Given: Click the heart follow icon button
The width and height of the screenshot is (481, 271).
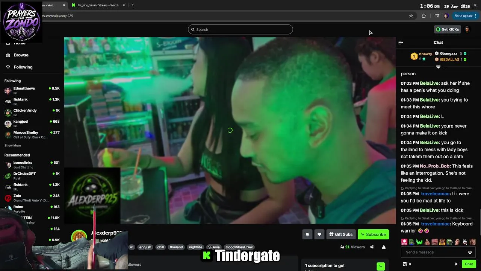Looking at the screenshot, I should [319, 234].
